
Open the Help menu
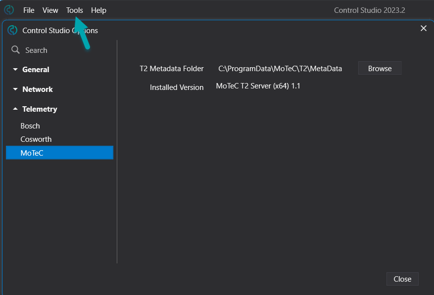(x=98, y=10)
